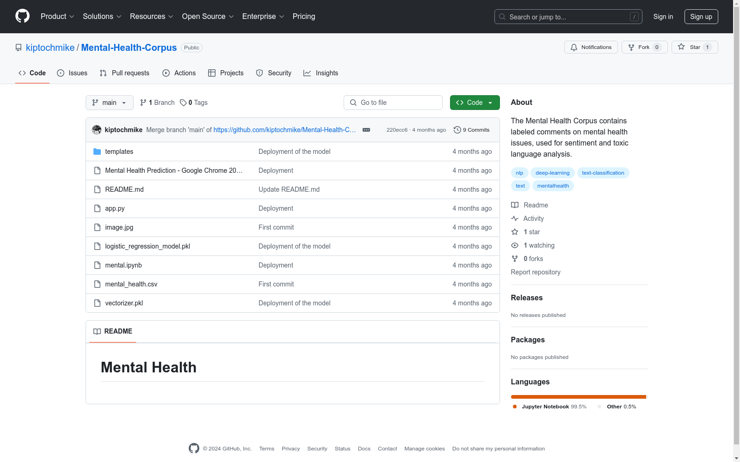
Task: Switch to the Issues tab
Action: pos(72,73)
